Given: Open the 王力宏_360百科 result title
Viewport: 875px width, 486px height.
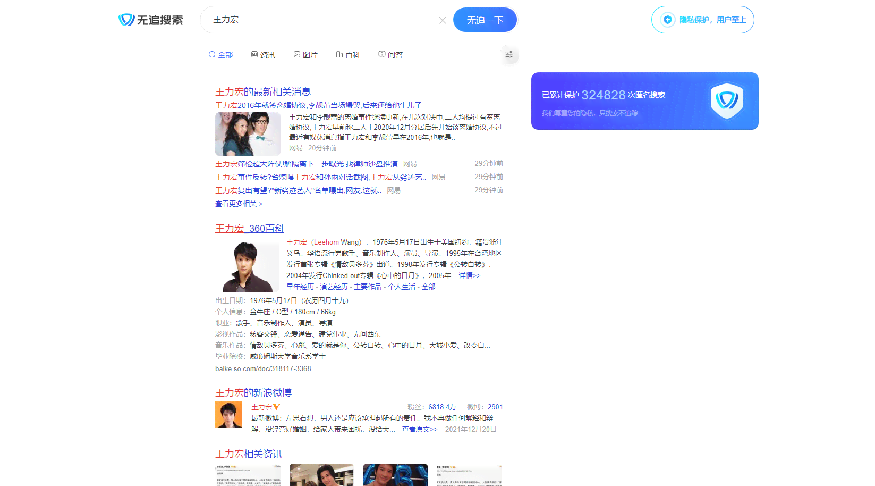Looking at the screenshot, I should point(250,229).
